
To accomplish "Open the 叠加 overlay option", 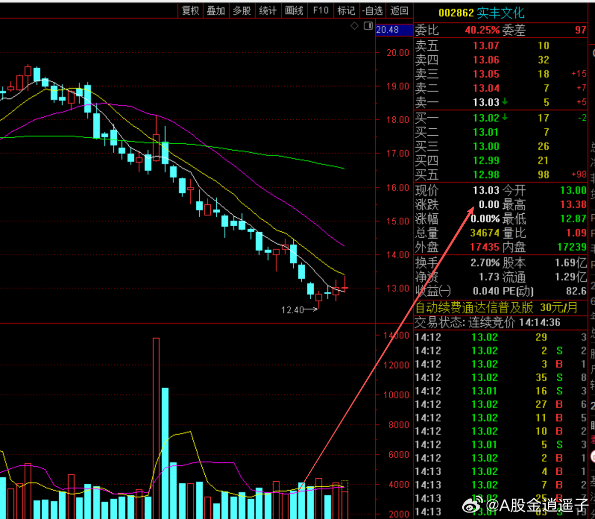I will click(216, 10).
